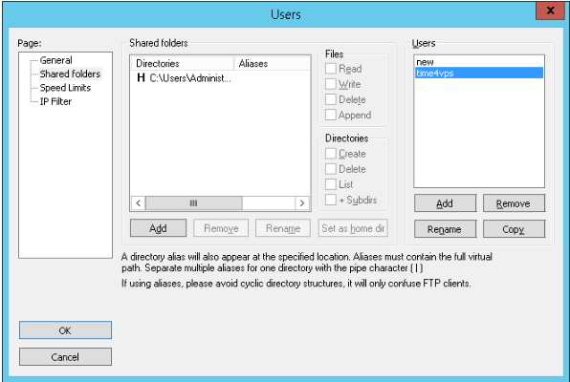Select the Shared folders page

(x=70, y=74)
